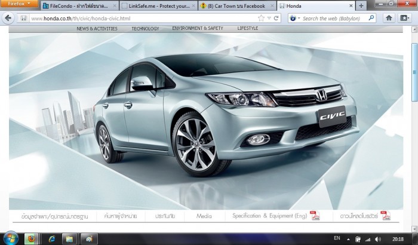Click the Honda Civic hero image

[206, 121]
